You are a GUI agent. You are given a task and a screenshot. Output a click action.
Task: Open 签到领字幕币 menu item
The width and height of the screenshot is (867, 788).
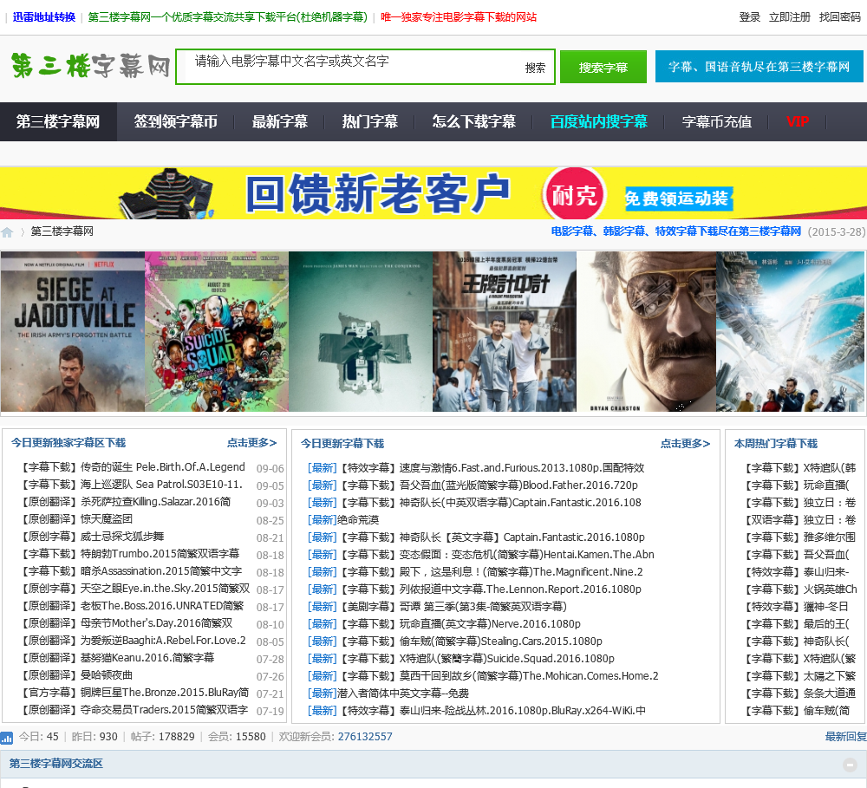point(176,121)
